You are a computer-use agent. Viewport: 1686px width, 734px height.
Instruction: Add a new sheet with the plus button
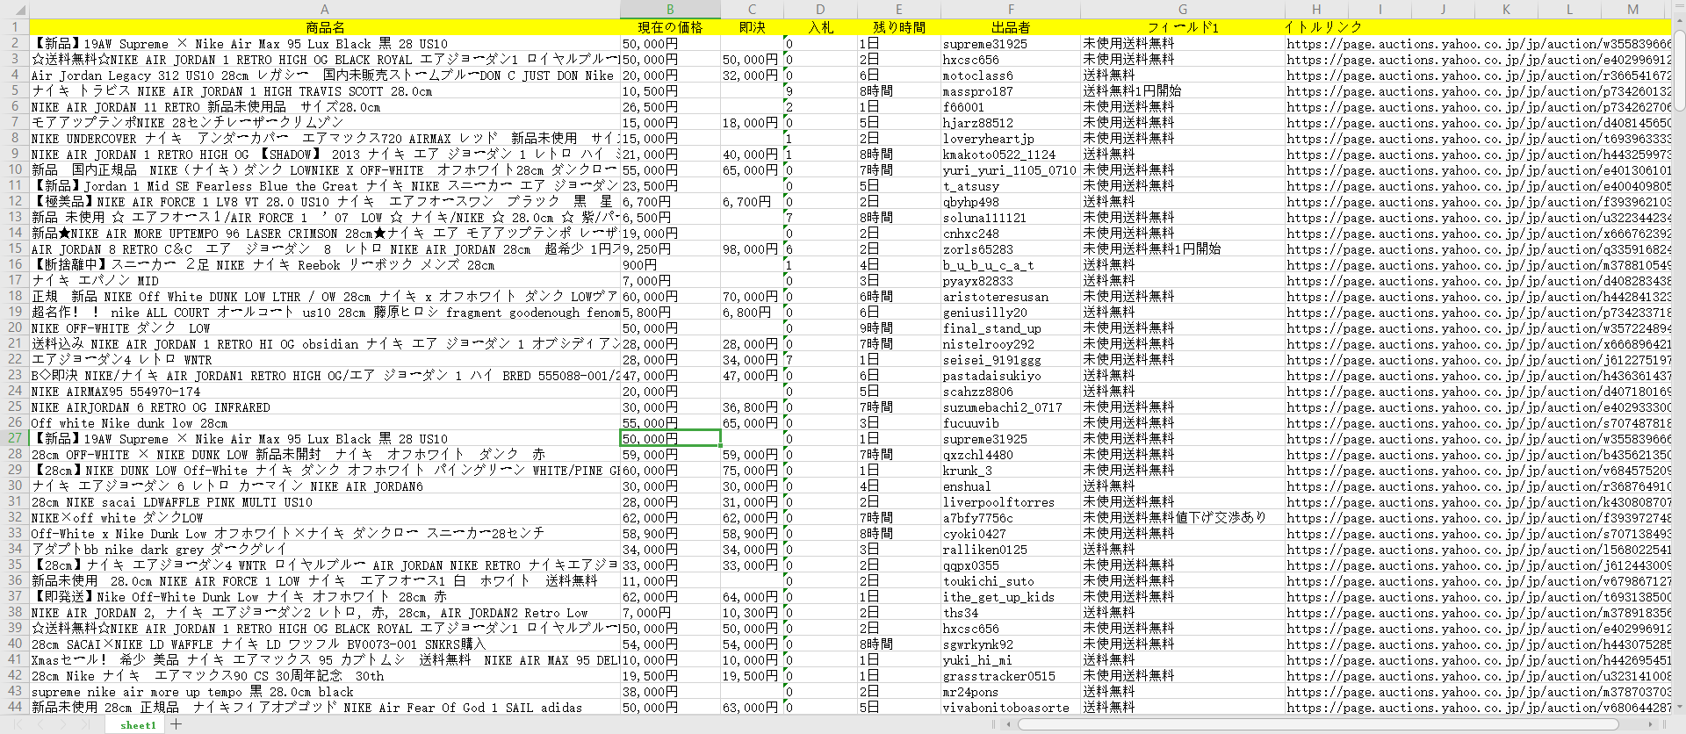pos(177,724)
